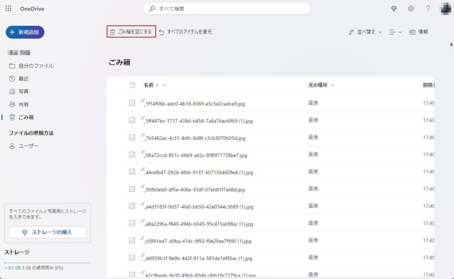Click image icon of _1f14f06b file row
454x279 pixels.
[132, 103]
